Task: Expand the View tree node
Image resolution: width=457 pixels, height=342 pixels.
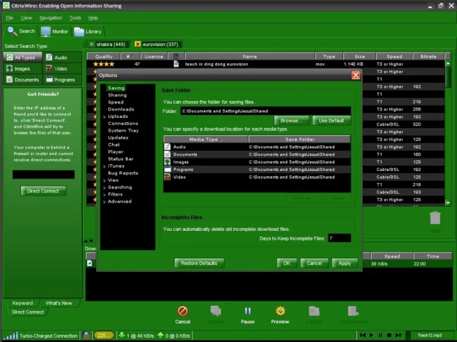Action: 105,181
